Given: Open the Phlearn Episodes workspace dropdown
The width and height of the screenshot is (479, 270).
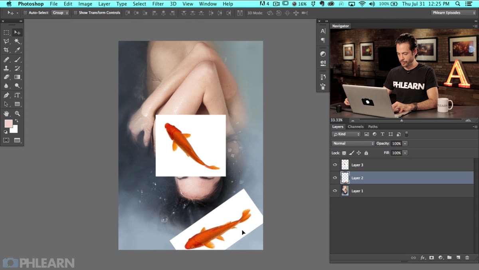Looking at the screenshot, I should click(x=454, y=13).
